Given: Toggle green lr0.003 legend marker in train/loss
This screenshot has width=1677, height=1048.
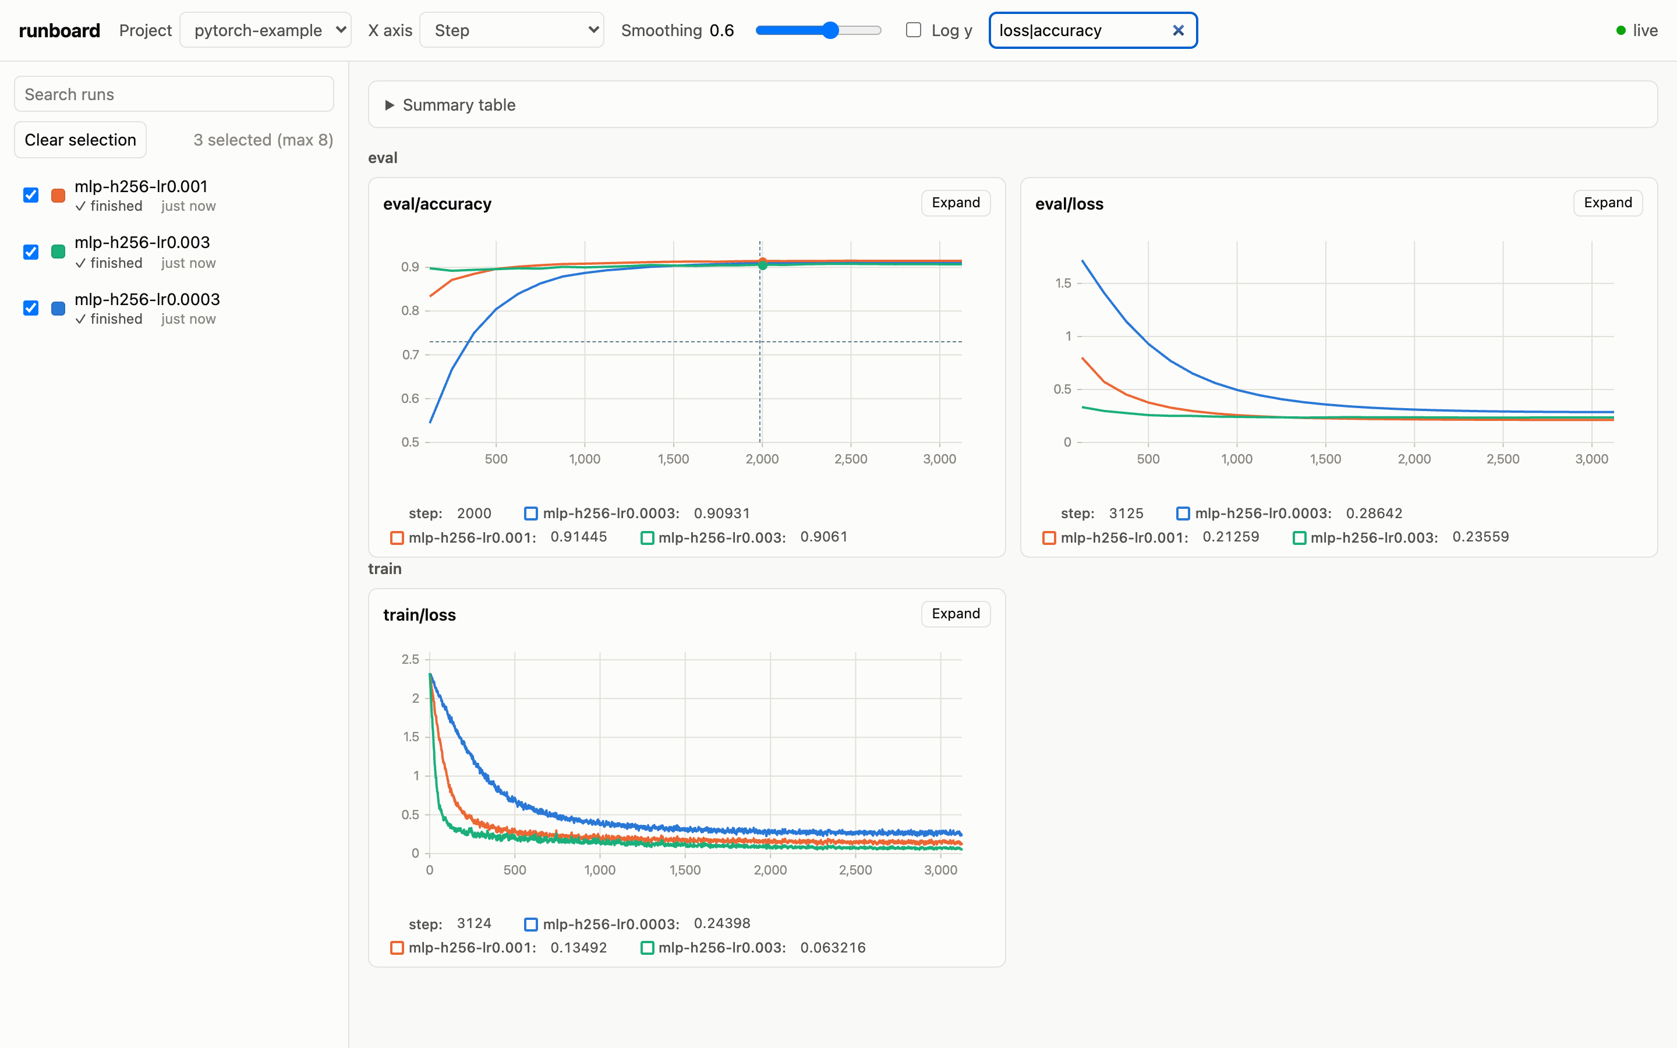Looking at the screenshot, I should click(648, 948).
